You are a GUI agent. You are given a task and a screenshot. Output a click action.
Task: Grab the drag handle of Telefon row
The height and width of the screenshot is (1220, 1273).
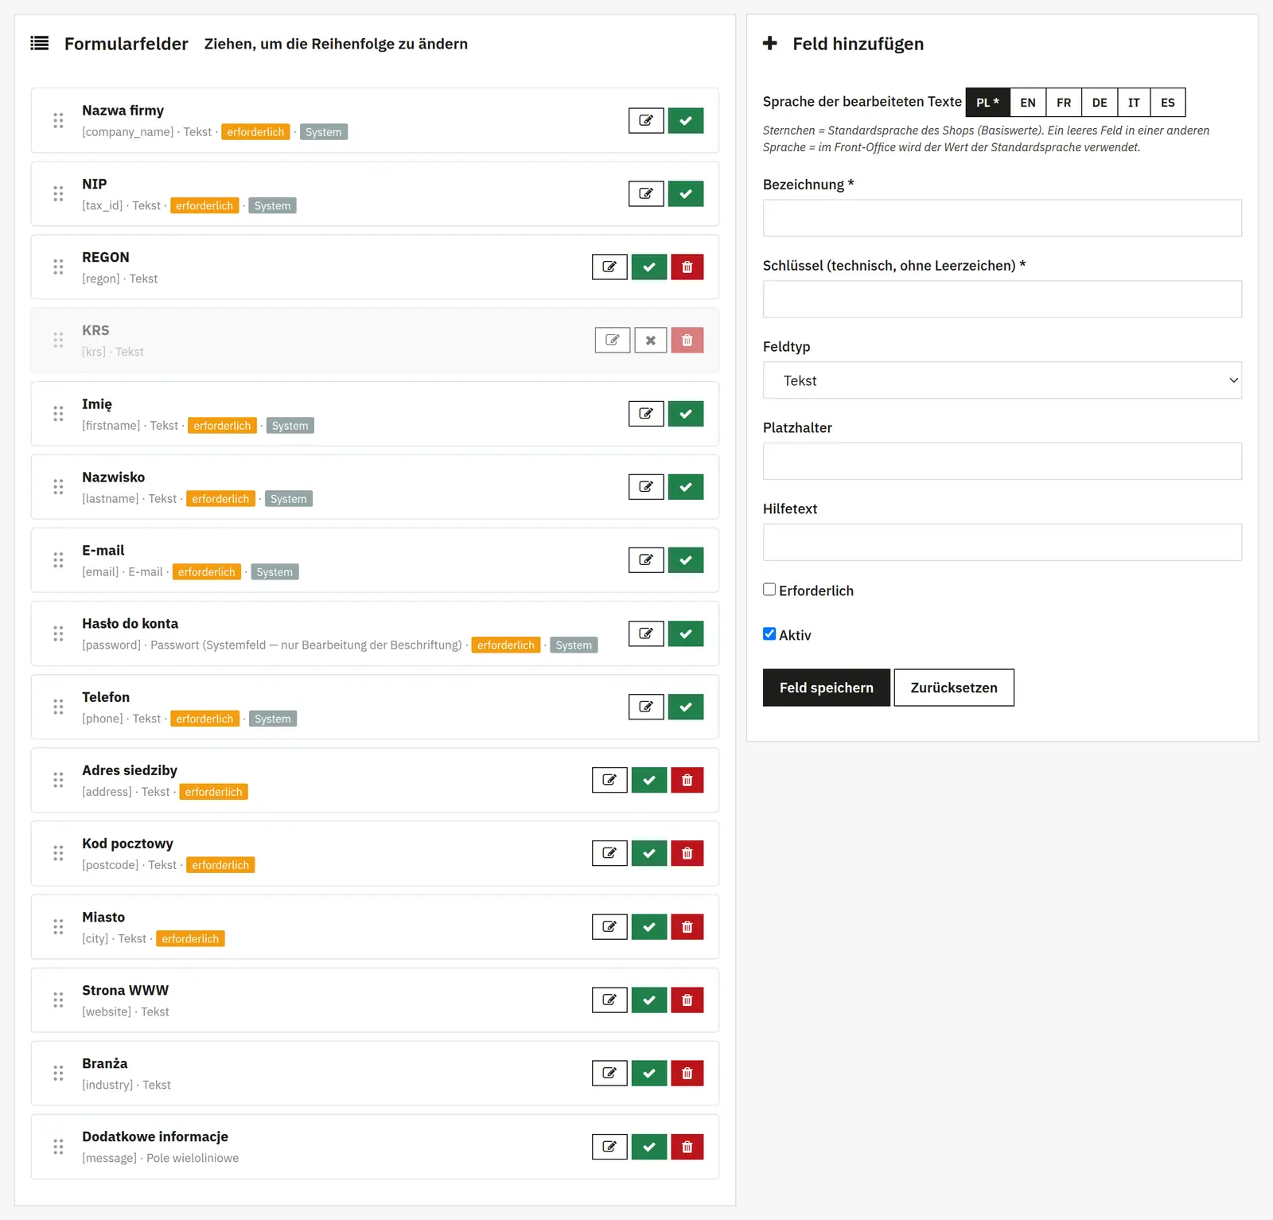58,707
